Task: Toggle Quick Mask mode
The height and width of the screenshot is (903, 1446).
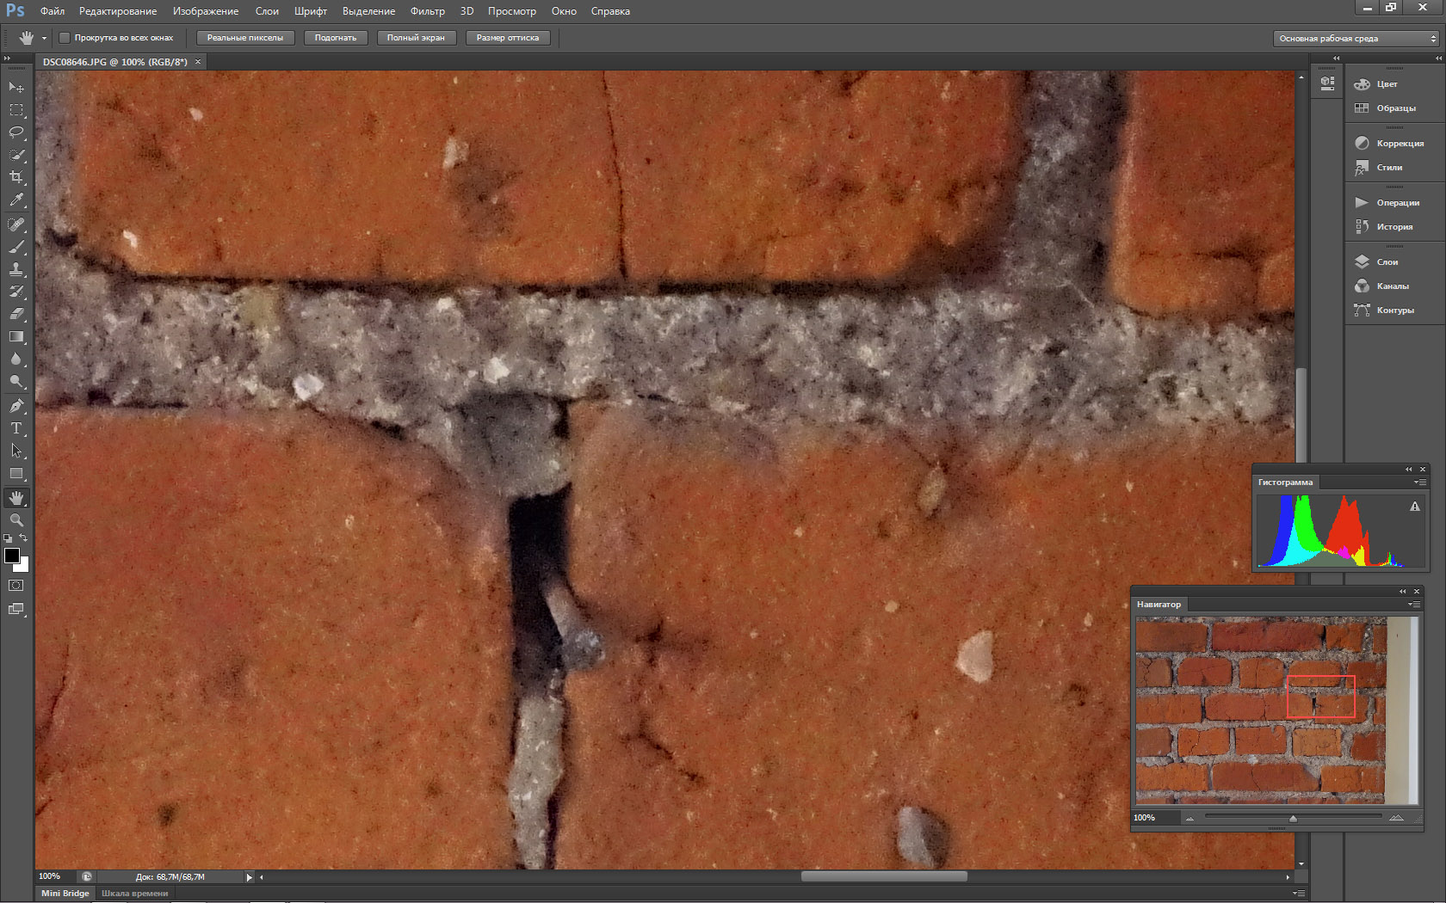Action: (x=16, y=586)
